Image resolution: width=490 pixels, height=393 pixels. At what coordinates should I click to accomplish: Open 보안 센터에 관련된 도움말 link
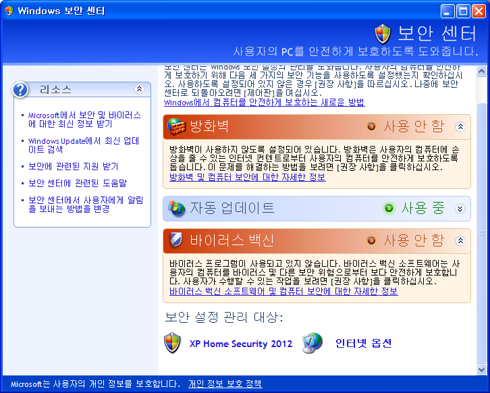click(78, 183)
